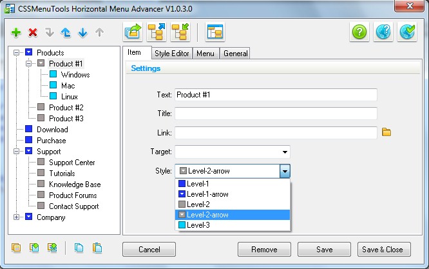Click the blue outdent up-left arrow icon
The height and width of the screenshot is (269, 429).
(66, 33)
